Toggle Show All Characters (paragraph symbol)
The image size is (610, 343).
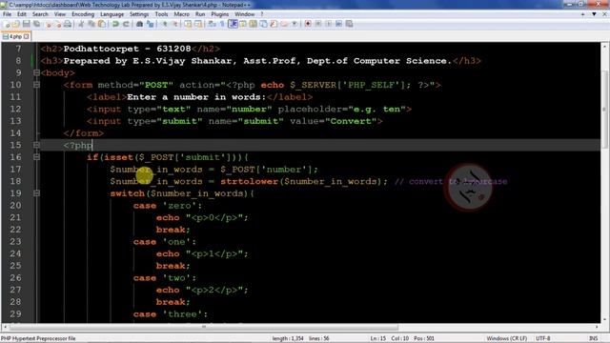point(222,24)
